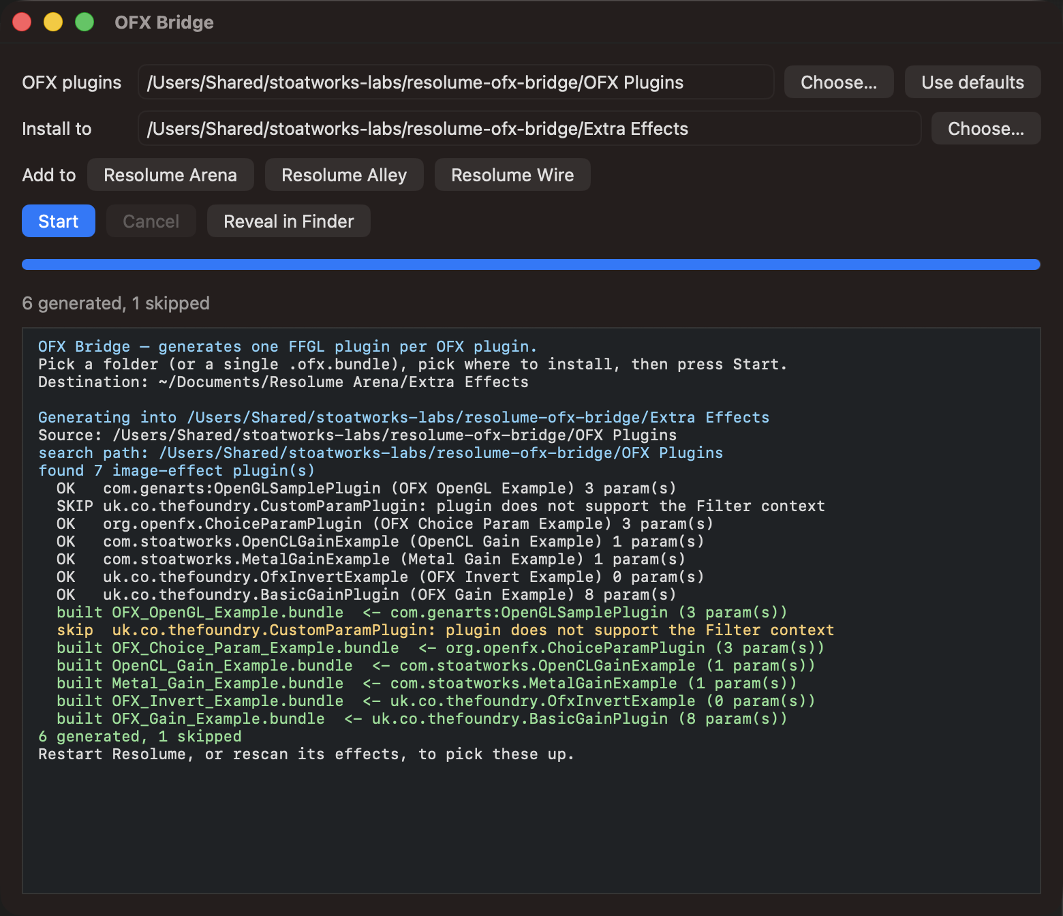Click the 'OFX Bridge — generates one FFGL plugin' log line
The image size is (1063, 916).
click(x=288, y=346)
